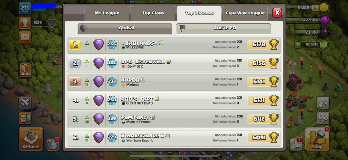
Task: Open the Top Clans tab
Action: 153,13
